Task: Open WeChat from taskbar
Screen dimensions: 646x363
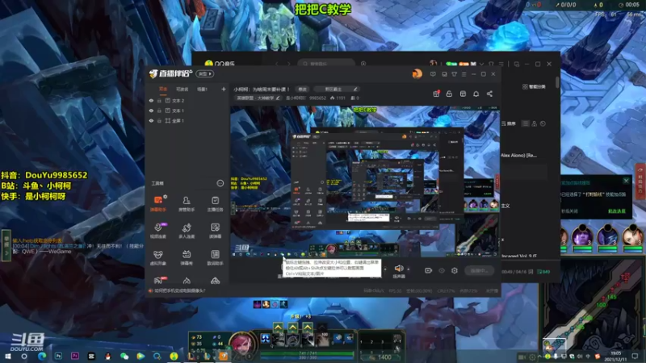Action: (124, 356)
